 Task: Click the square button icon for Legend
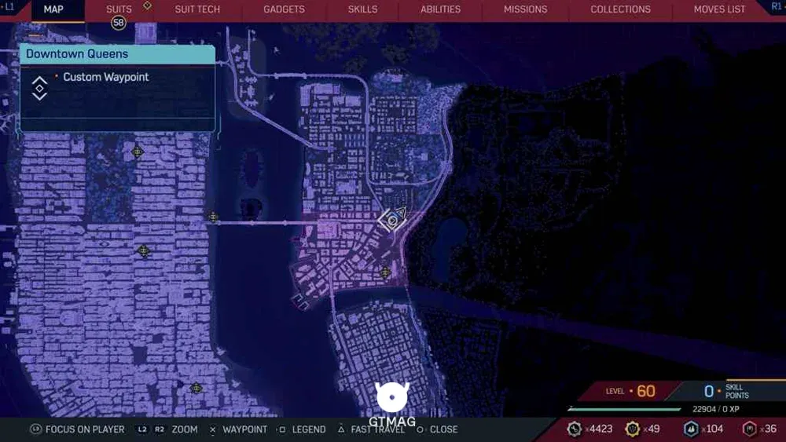click(282, 429)
